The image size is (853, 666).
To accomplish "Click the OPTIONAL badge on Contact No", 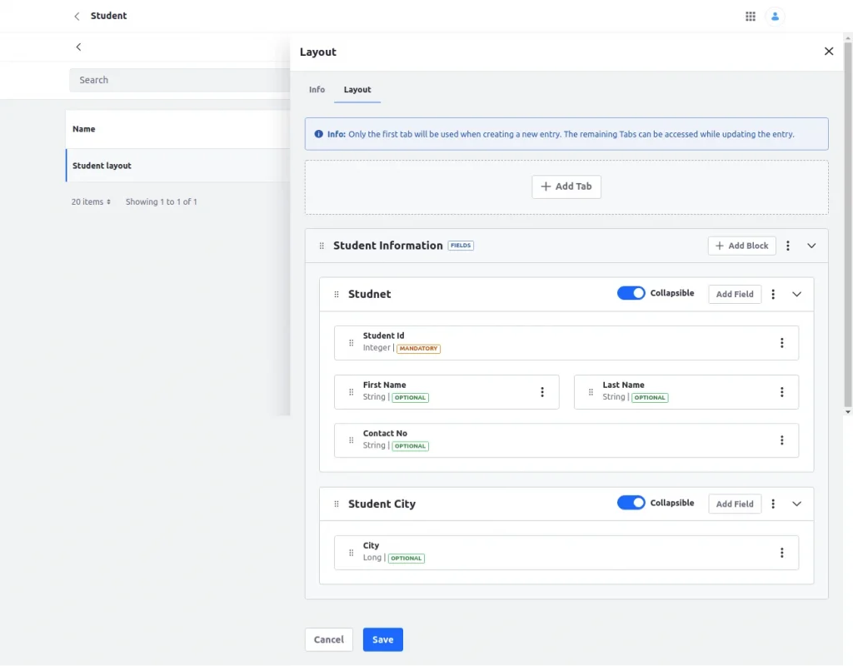I will pos(410,446).
